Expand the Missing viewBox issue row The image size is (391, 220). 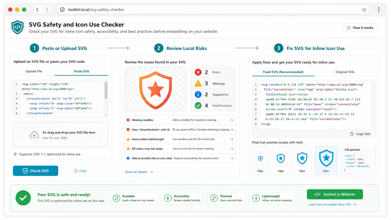point(232,120)
